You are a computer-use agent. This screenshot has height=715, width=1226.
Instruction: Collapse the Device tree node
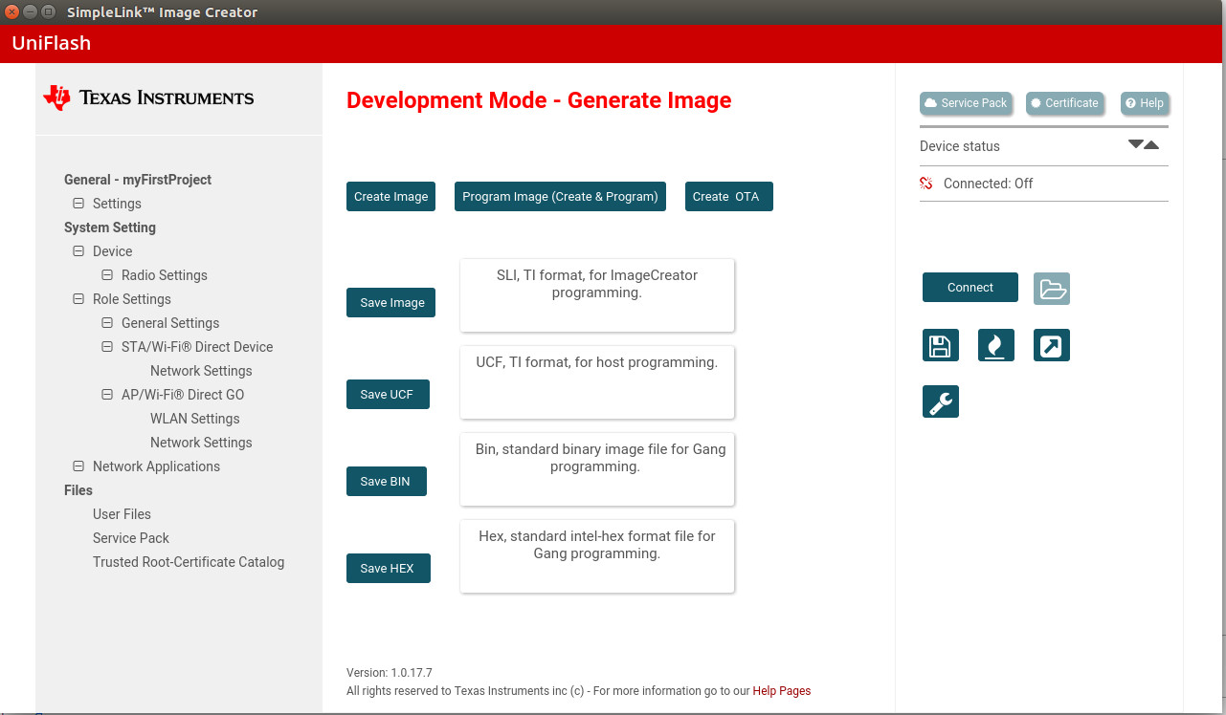pos(78,251)
